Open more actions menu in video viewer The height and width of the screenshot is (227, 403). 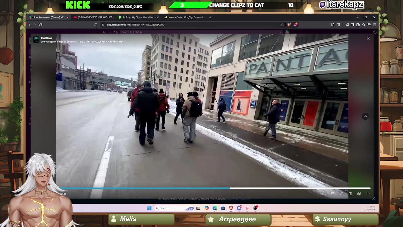pyautogui.click(x=368, y=194)
